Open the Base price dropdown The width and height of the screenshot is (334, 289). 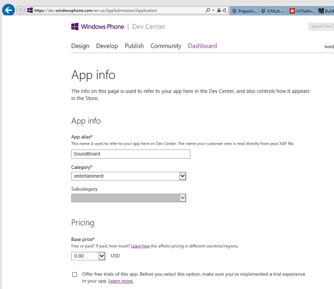point(88,256)
